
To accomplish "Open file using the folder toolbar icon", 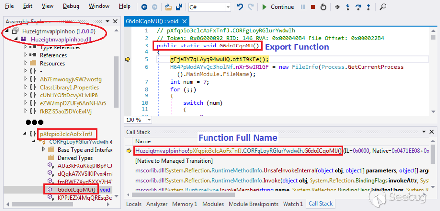I will 168,7.
